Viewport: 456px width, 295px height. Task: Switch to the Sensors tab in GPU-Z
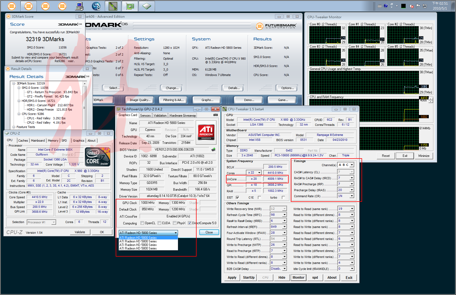click(145, 115)
